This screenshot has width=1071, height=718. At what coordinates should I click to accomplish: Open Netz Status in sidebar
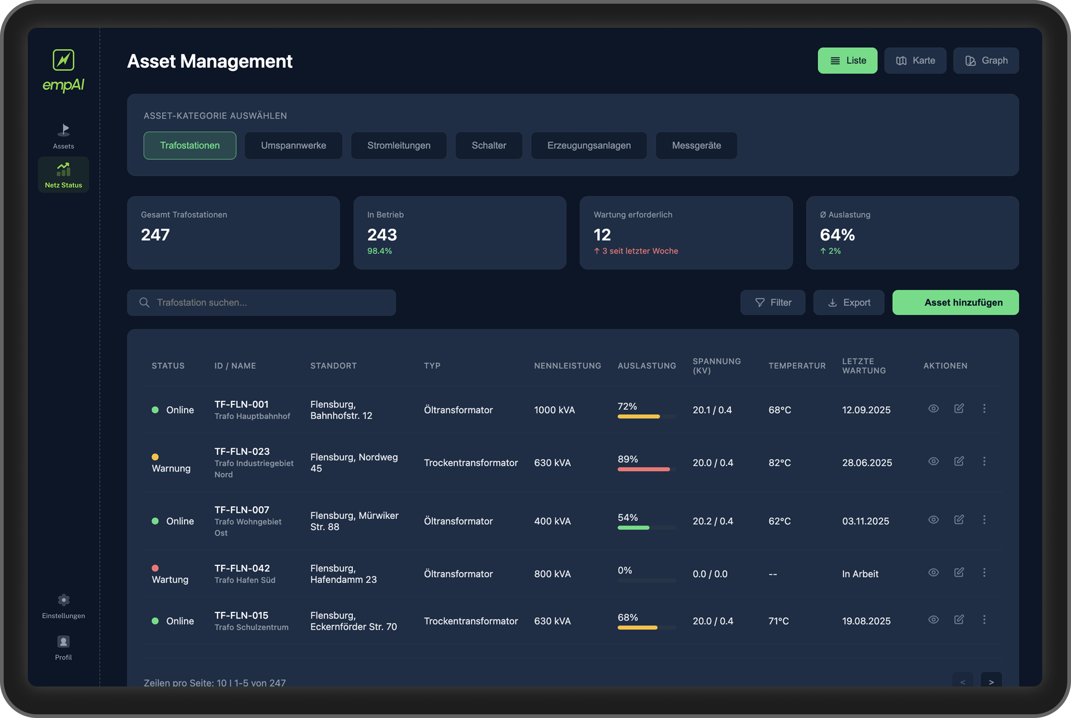[63, 175]
